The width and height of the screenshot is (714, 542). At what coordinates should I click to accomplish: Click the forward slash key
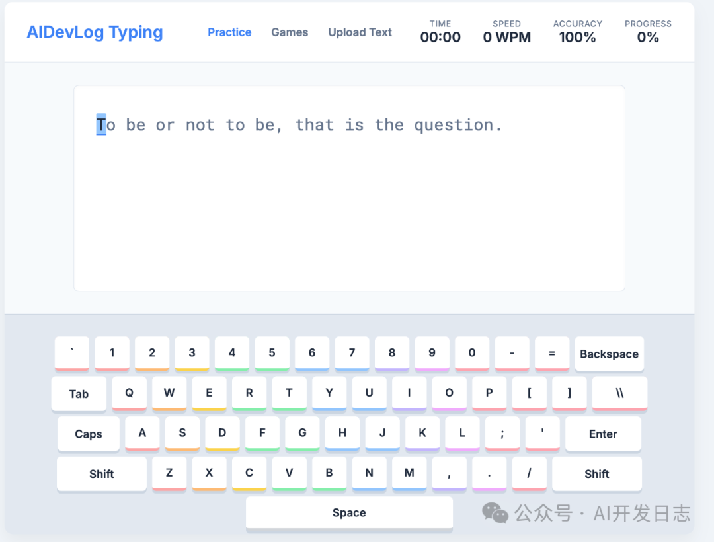(529, 474)
